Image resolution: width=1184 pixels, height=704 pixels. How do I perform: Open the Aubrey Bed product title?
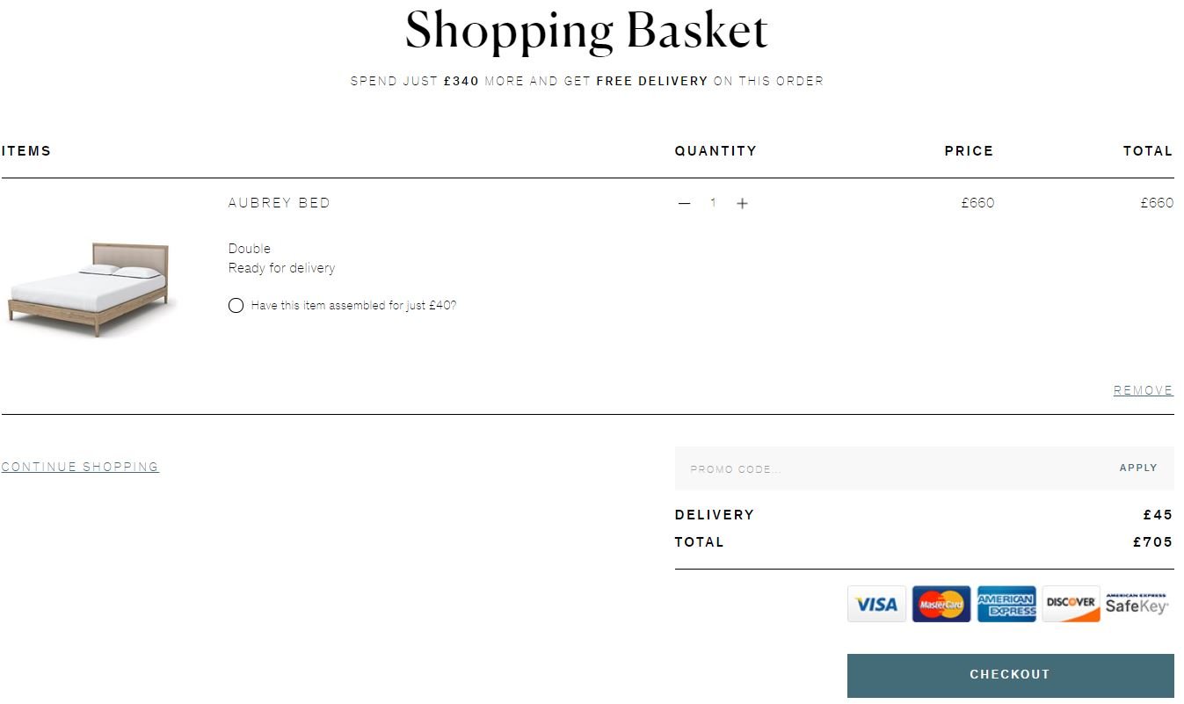point(280,203)
